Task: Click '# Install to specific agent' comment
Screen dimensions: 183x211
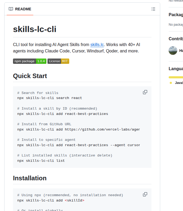Action: click(46, 140)
